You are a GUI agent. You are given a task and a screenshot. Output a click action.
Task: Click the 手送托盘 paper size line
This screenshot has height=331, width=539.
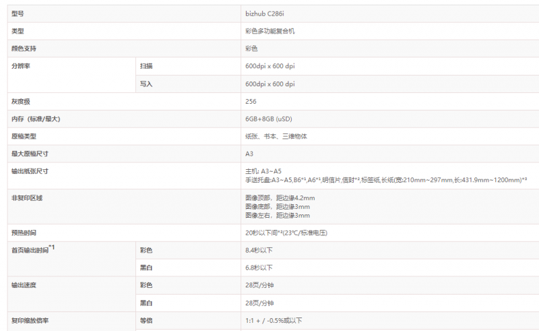386,180
